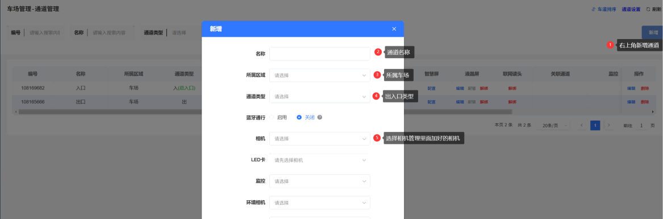Click 配置 under 智慧屏 for the 出口 row
This screenshot has width=663, height=219.
431,102
